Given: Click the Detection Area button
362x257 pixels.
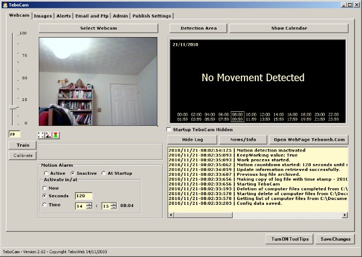Looking at the screenshot, I should pos(199,28).
